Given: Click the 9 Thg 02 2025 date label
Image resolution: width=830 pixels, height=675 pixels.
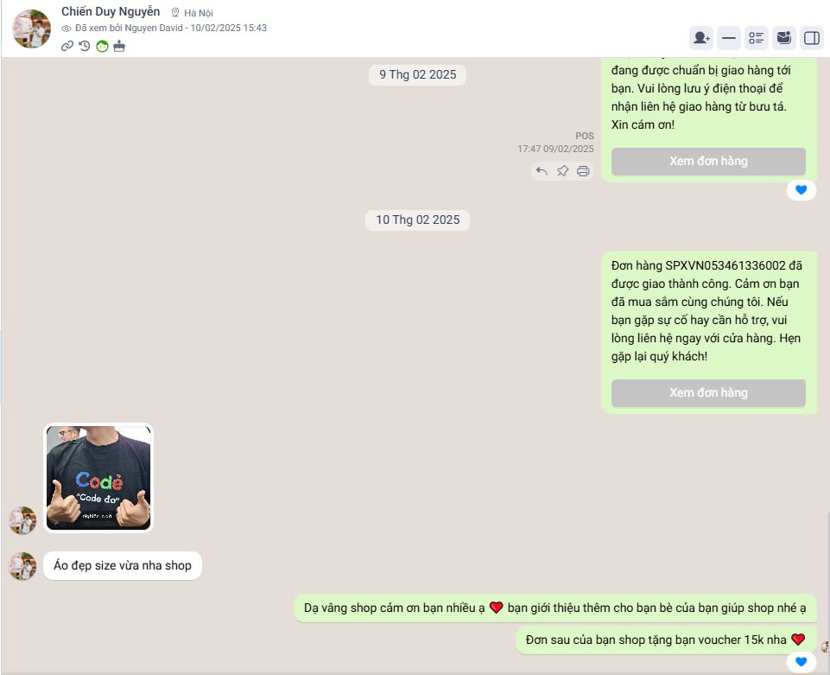Looking at the screenshot, I should [418, 74].
